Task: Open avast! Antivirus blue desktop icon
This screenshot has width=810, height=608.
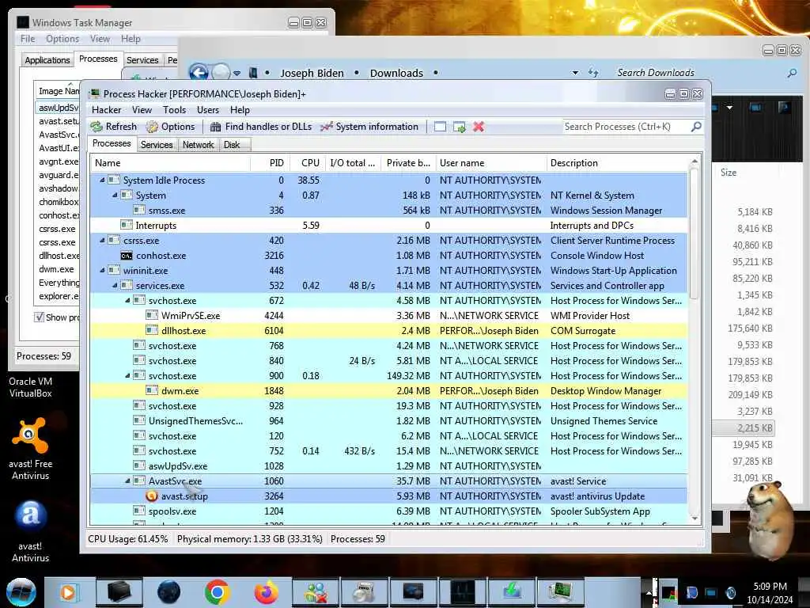Action: click(x=31, y=531)
